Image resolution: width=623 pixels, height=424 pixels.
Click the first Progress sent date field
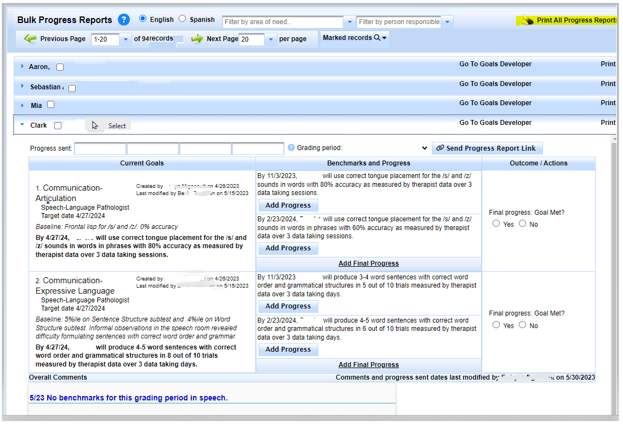click(100, 148)
